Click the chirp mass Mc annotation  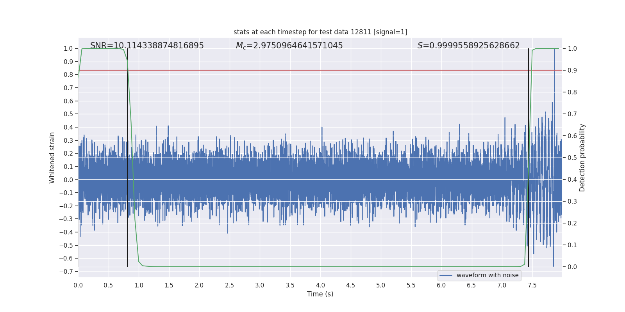pyautogui.click(x=289, y=46)
